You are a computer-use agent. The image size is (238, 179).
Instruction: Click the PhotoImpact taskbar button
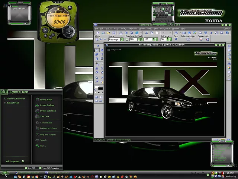(58, 173)
